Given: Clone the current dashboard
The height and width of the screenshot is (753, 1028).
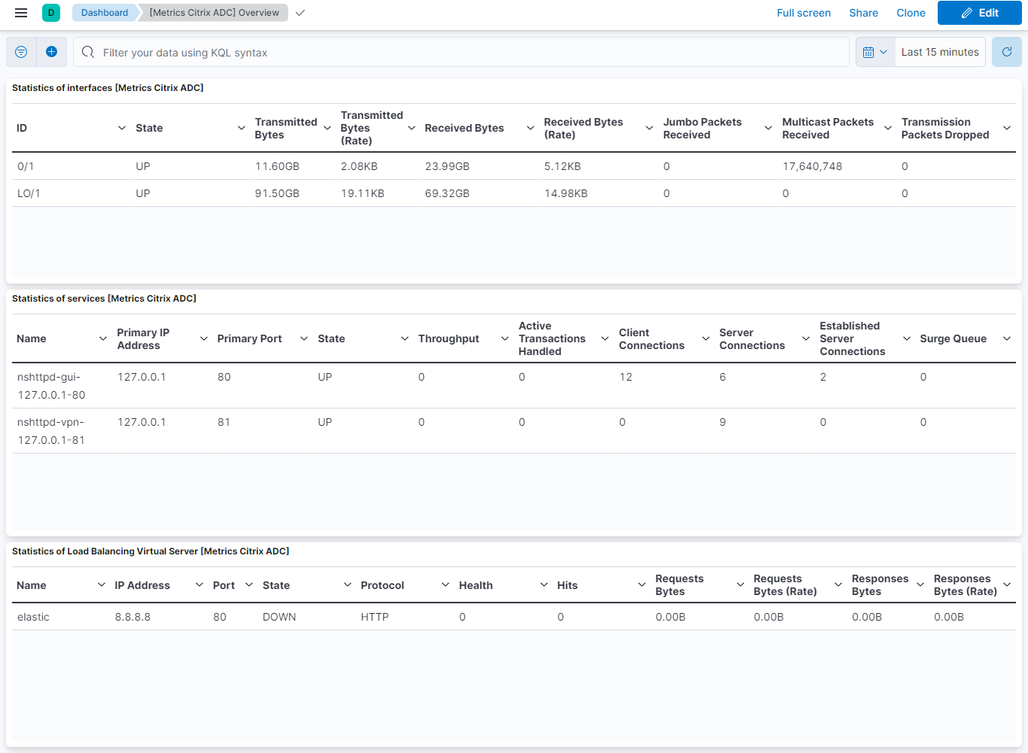Looking at the screenshot, I should (x=911, y=13).
